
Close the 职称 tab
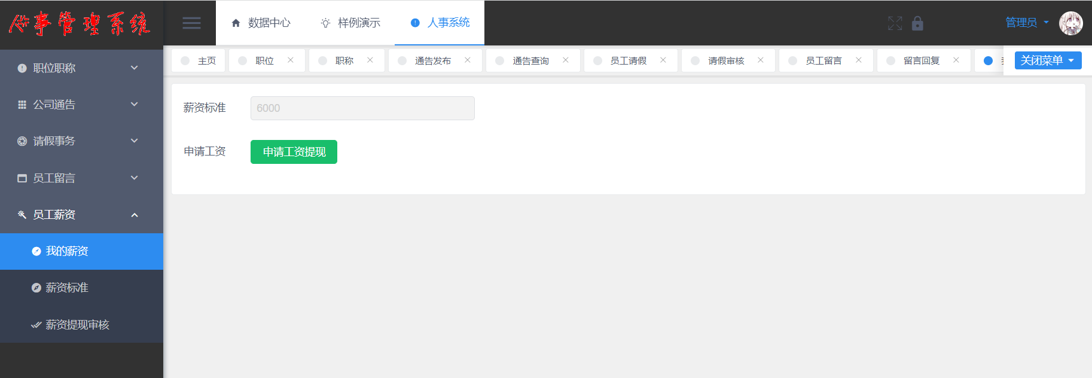click(x=370, y=60)
